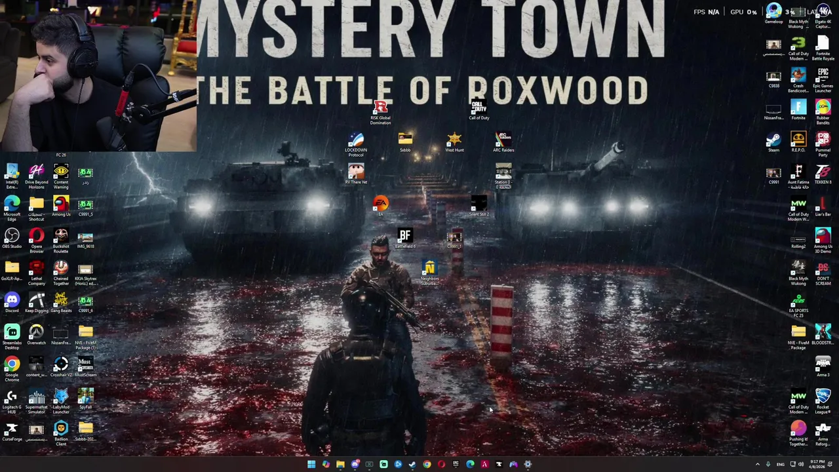Launch the Call of Duty icon in center
The height and width of the screenshot is (472, 839).
[x=478, y=110]
